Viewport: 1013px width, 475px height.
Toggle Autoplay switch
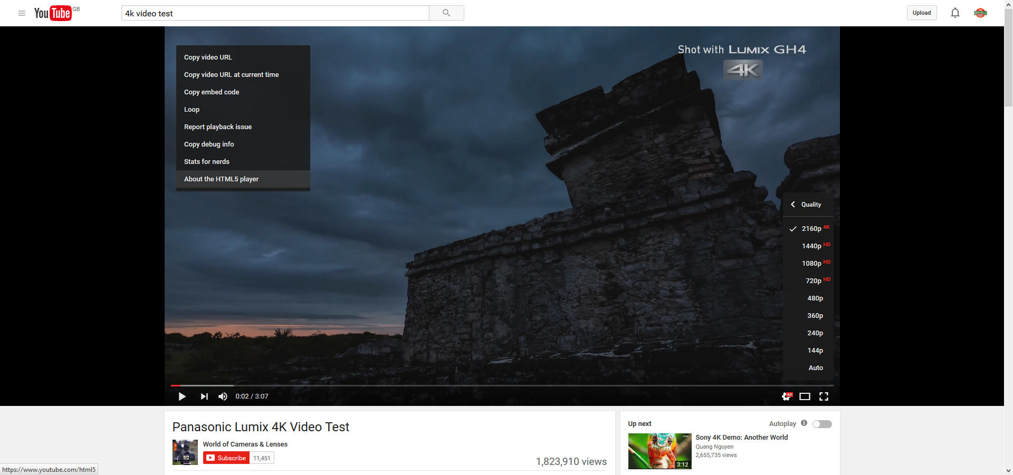[822, 424]
